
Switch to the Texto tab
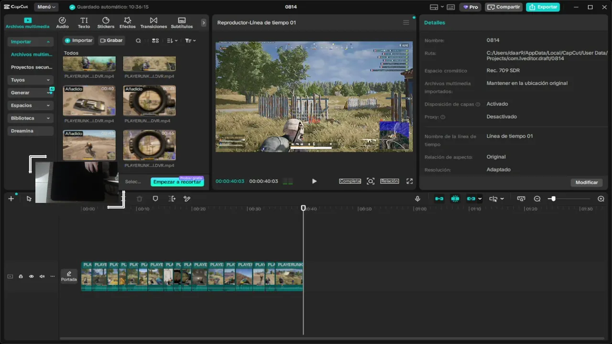pyautogui.click(x=84, y=22)
